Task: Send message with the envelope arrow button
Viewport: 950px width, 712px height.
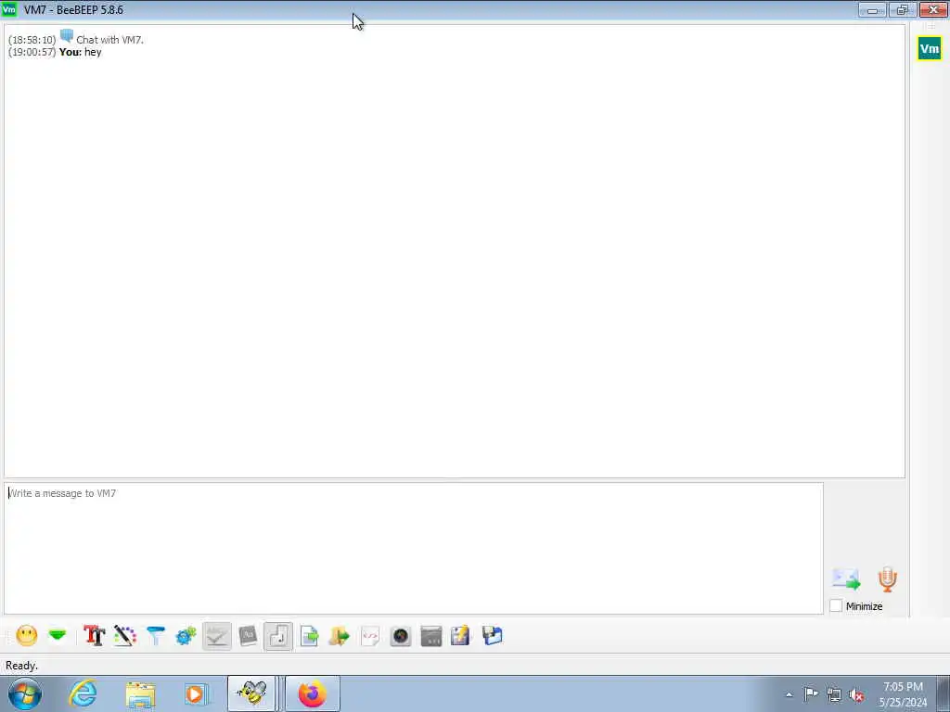Action: click(x=846, y=579)
